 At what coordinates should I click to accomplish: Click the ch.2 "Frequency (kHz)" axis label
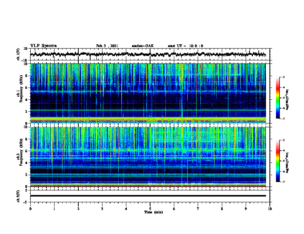click(x=21, y=152)
